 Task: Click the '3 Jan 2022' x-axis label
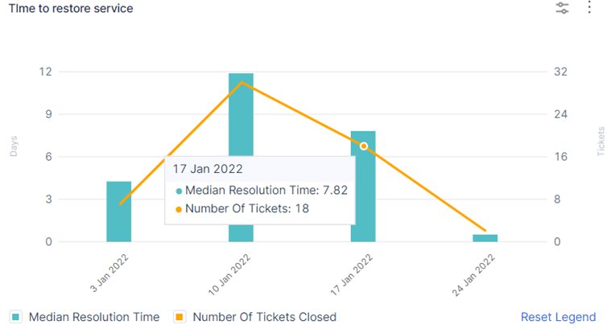point(109,272)
